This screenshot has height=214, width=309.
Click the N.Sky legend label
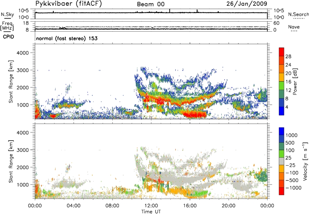[7, 14]
